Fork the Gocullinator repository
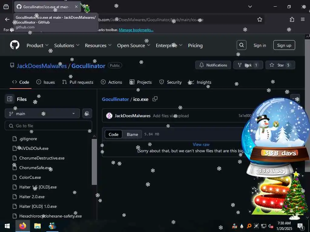 coord(248,65)
